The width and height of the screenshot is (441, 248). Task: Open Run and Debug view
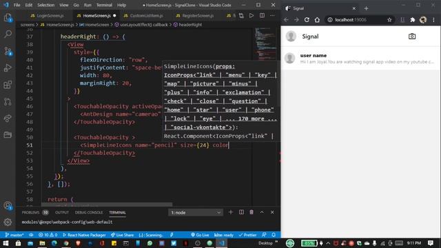8,68
